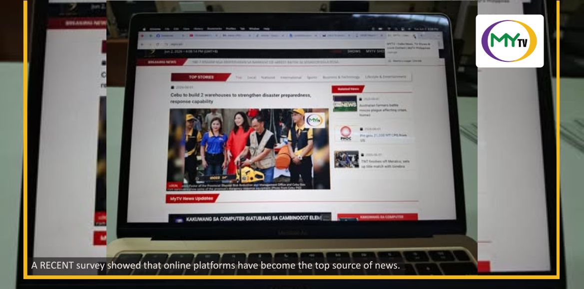Switch to the Gmail browser tab
Image resolution: width=584 pixels, height=289 pixels.
click(x=237, y=35)
